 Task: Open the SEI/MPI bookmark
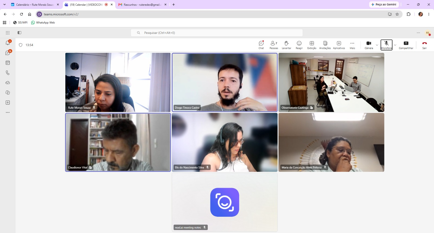[x=20, y=22]
